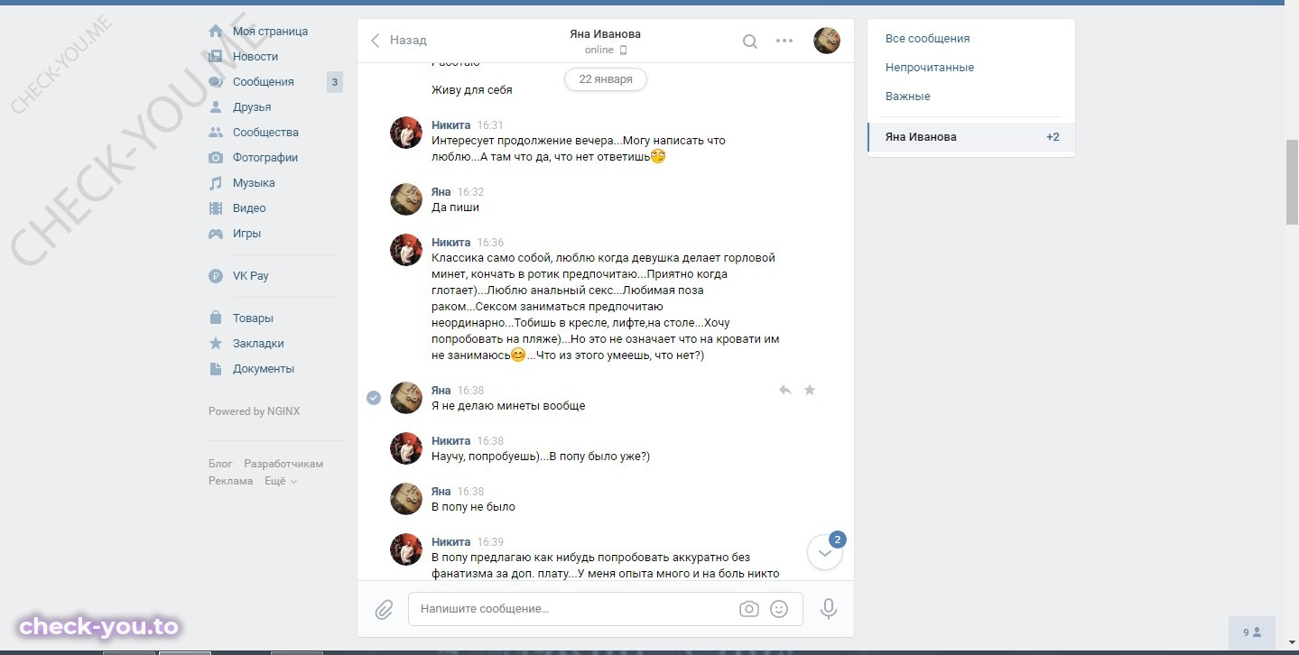Jump to newest messages with down-arrow button

click(x=825, y=552)
